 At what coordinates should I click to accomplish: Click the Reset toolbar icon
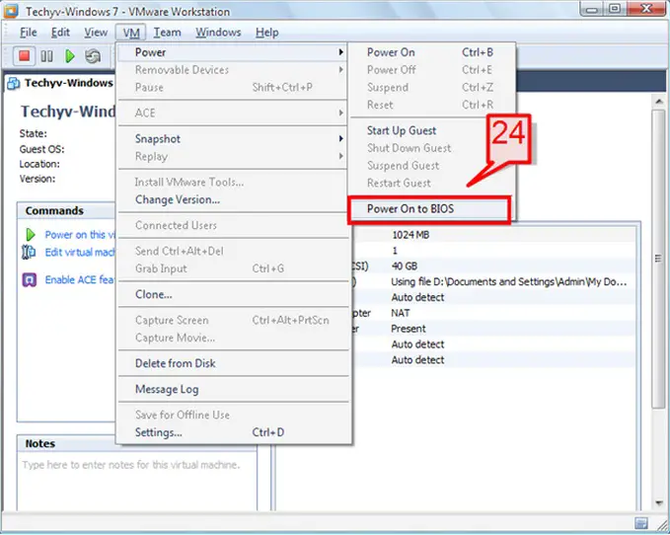(93, 56)
